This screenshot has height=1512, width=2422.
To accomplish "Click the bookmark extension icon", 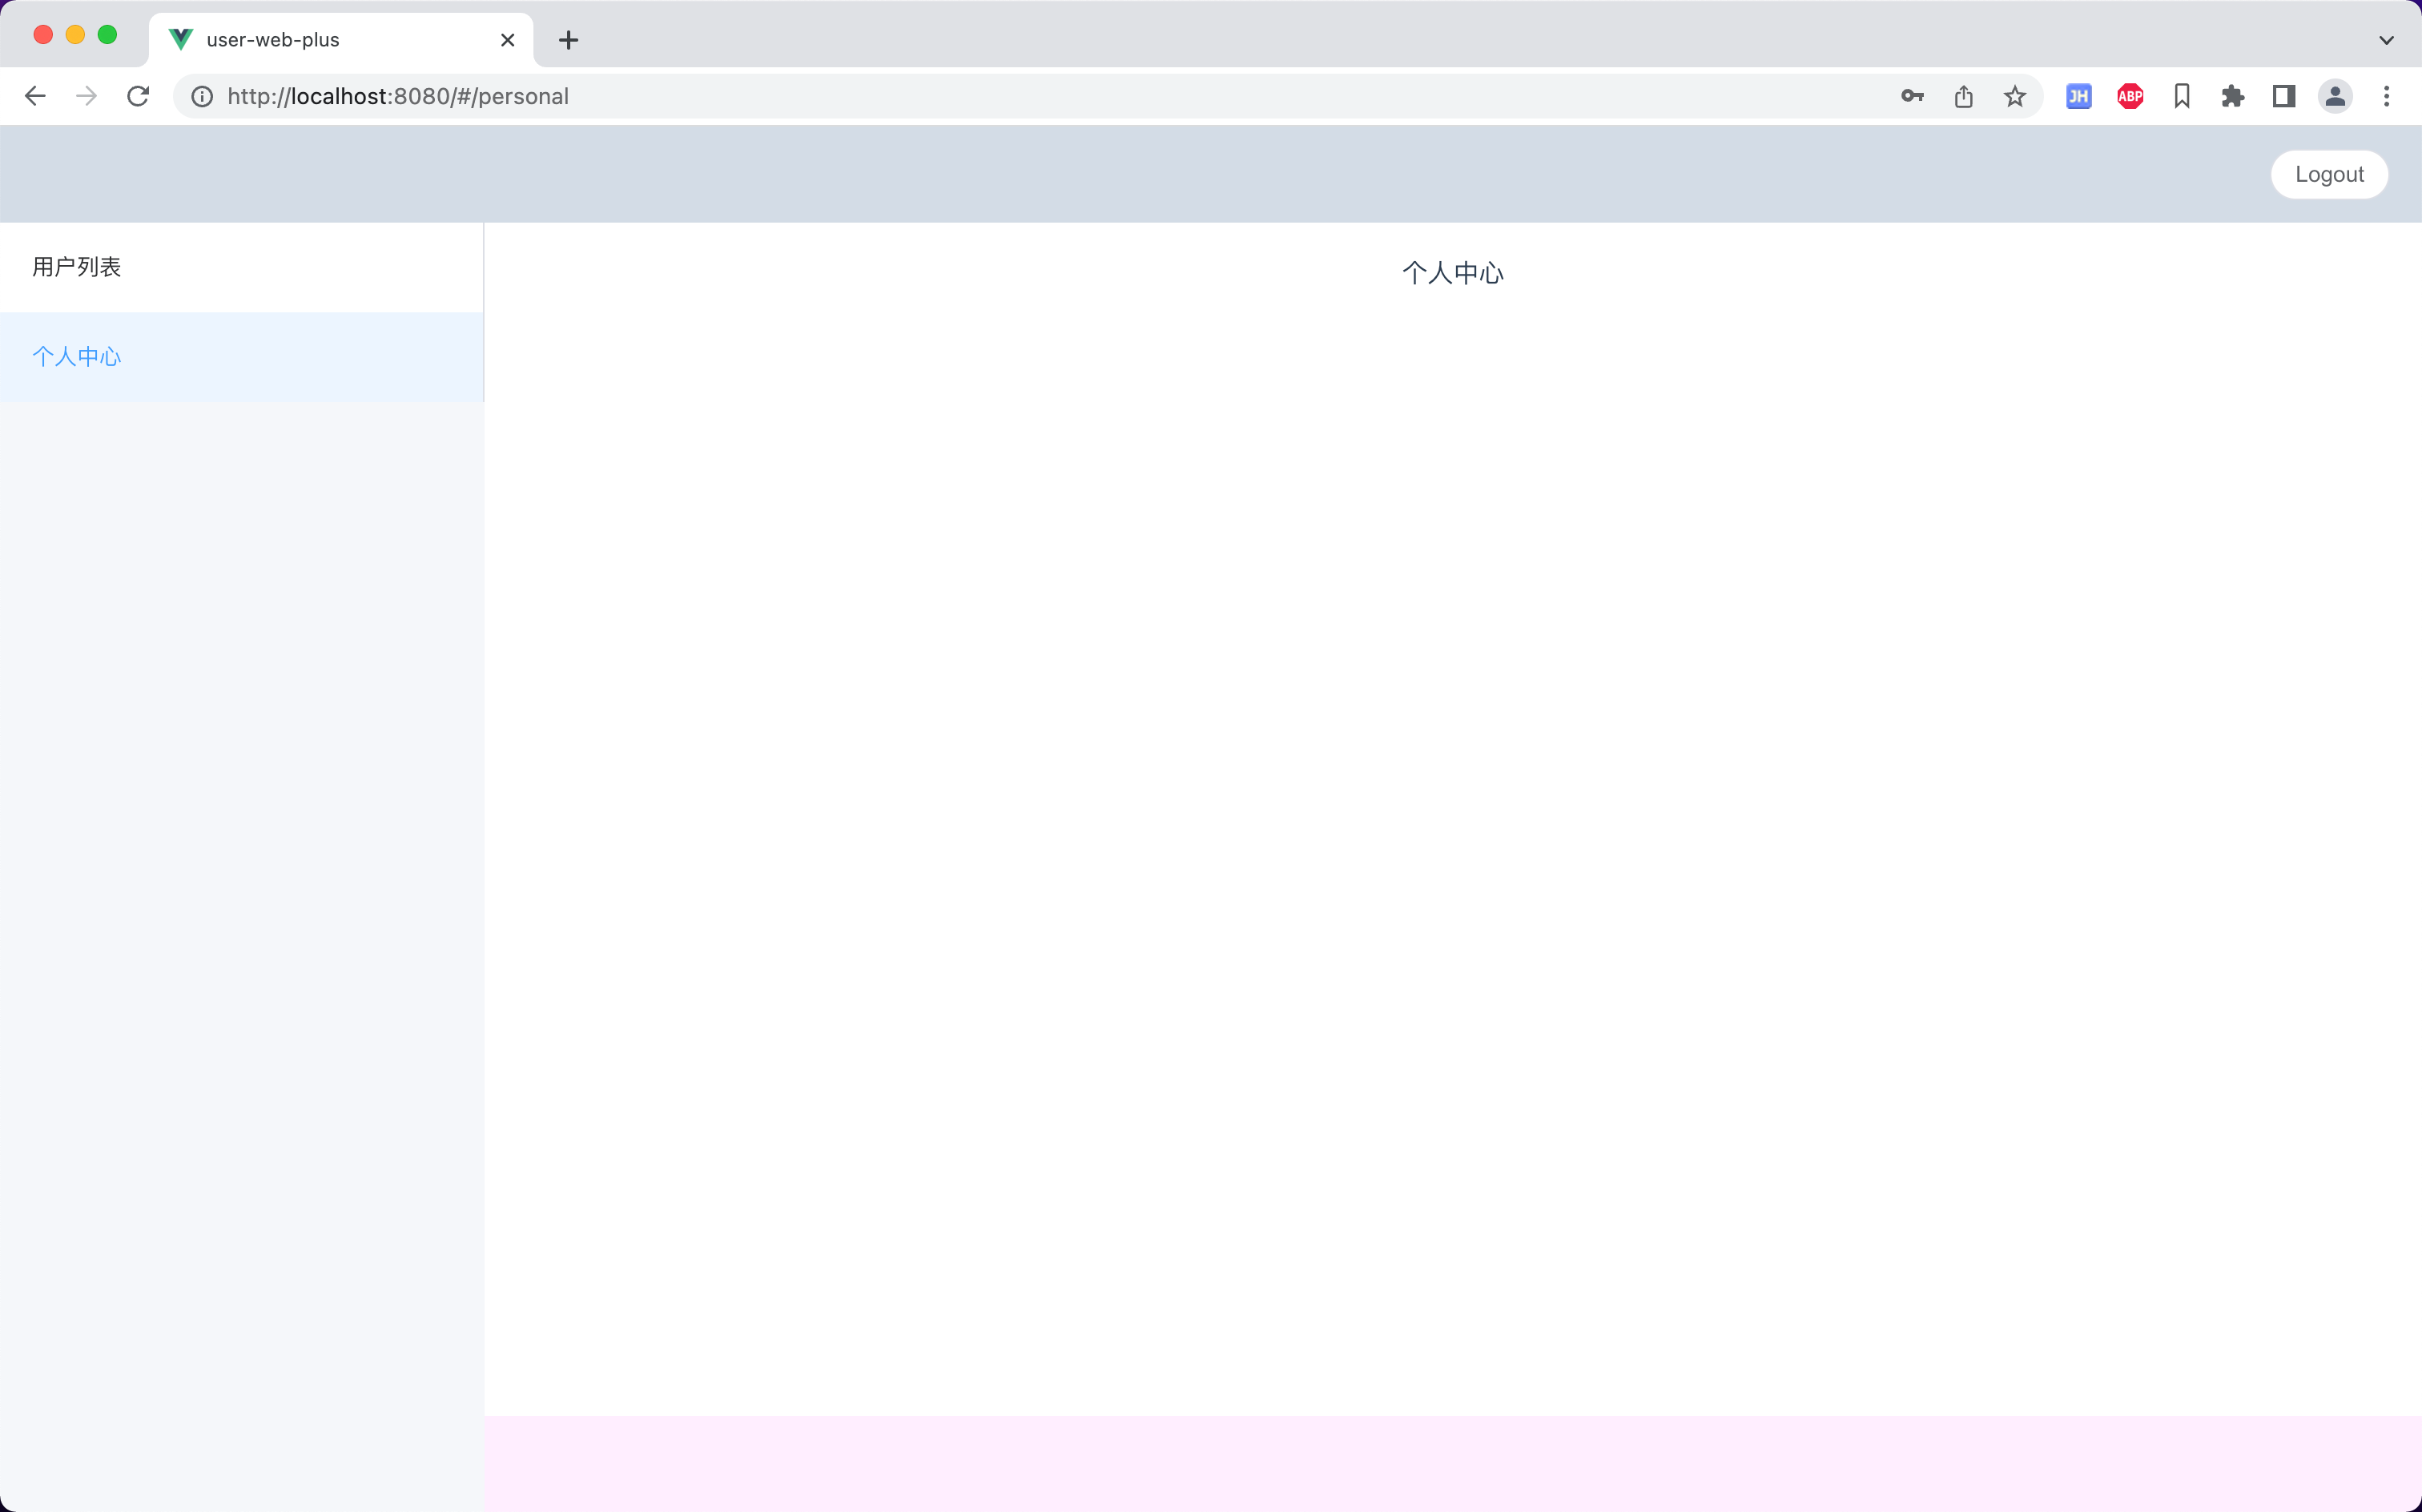I will click(x=2182, y=96).
